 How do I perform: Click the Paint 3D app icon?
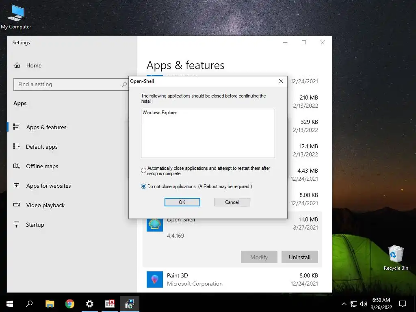(155, 279)
